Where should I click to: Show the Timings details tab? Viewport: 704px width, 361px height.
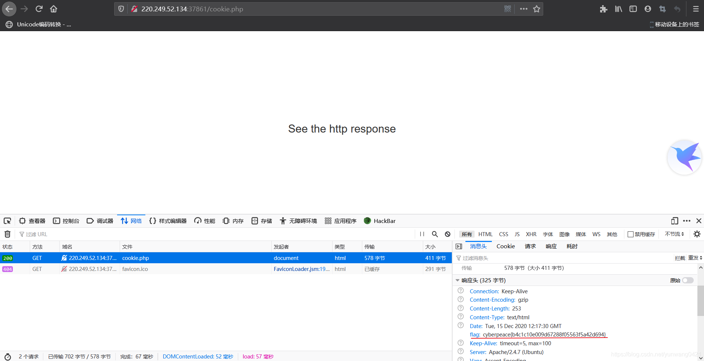click(572, 246)
